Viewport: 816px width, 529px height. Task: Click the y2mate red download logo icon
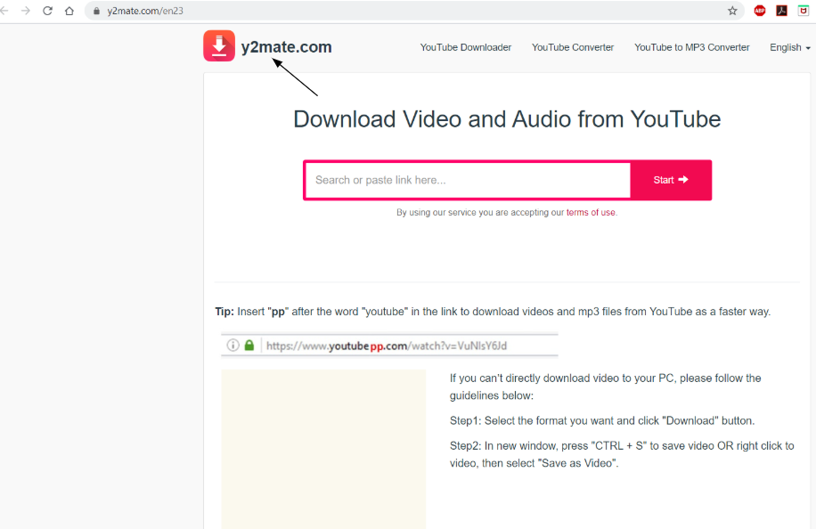pyautogui.click(x=219, y=45)
